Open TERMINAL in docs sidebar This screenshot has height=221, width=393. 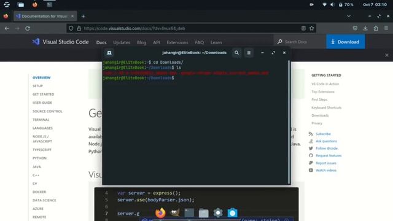click(x=41, y=120)
